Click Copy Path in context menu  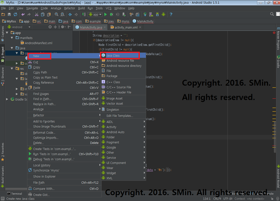coord(64,73)
